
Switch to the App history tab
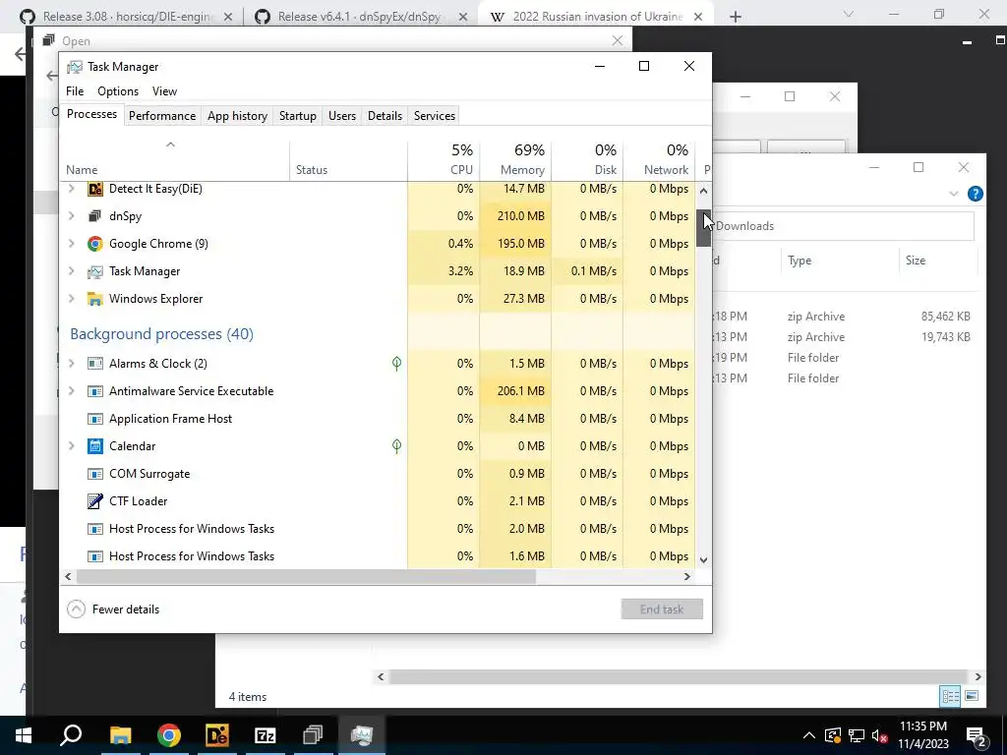(237, 116)
